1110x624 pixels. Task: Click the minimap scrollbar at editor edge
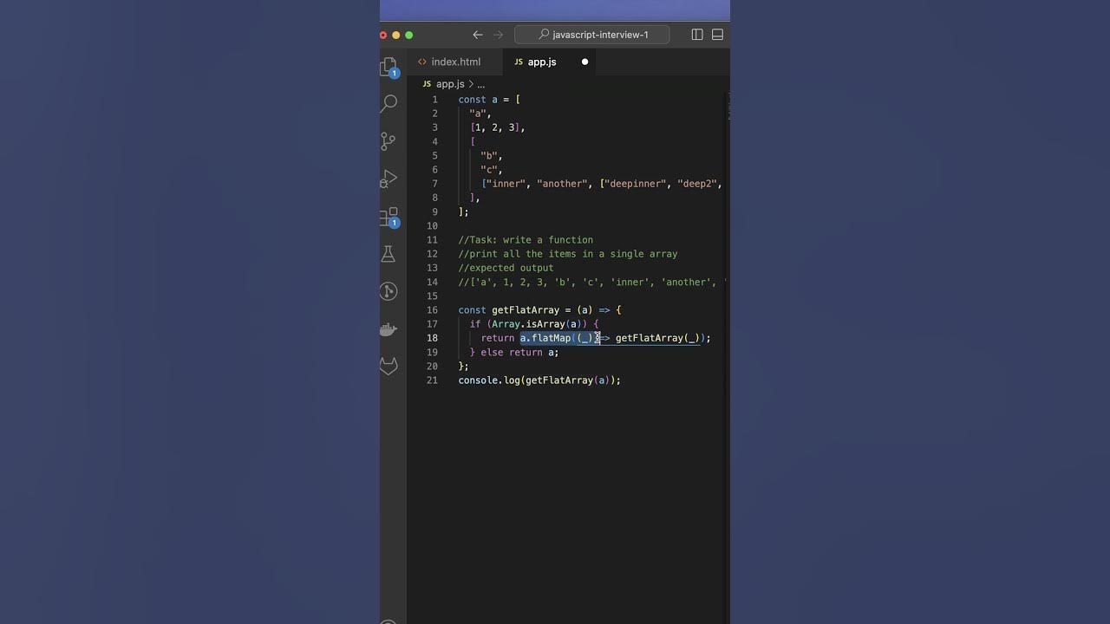click(x=728, y=107)
